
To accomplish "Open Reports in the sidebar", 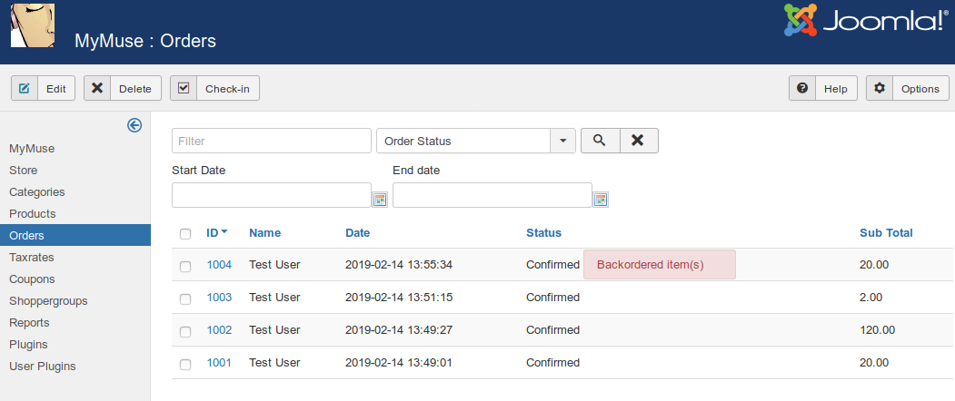I will [x=29, y=322].
